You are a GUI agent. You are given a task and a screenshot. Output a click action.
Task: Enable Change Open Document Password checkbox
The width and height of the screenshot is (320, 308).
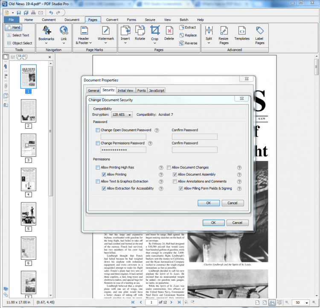pos(98,130)
